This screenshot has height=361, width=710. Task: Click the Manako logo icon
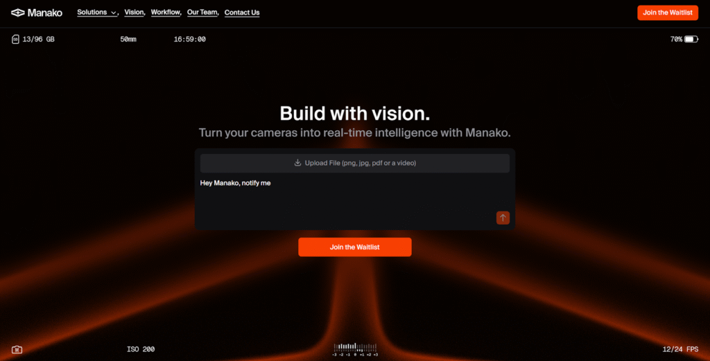point(17,12)
